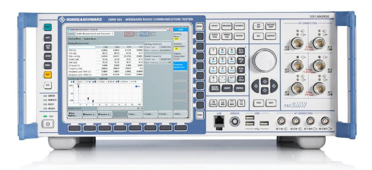Switch to Digital Meas tab on screen
The image size is (372, 170).
click(x=90, y=39)
